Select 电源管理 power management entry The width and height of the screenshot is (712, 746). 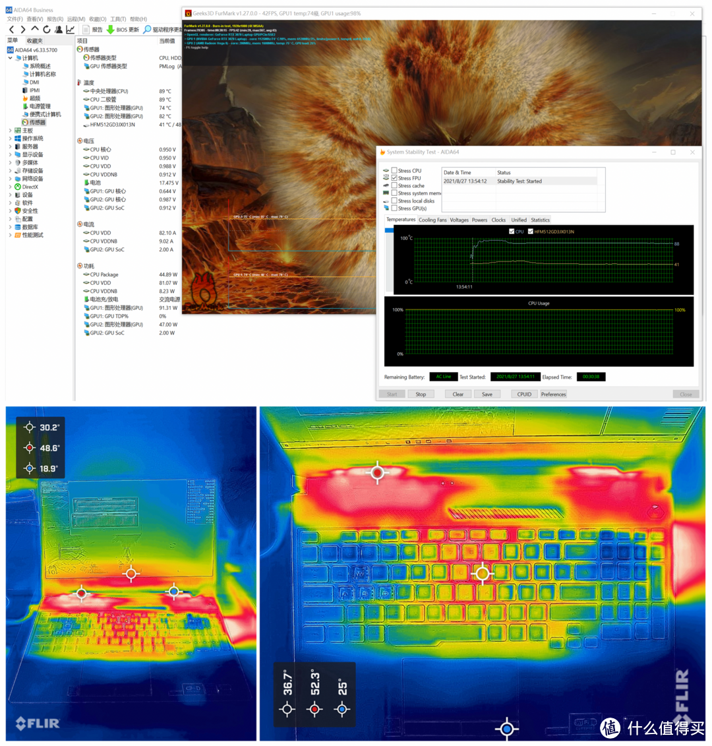[40, 107]
